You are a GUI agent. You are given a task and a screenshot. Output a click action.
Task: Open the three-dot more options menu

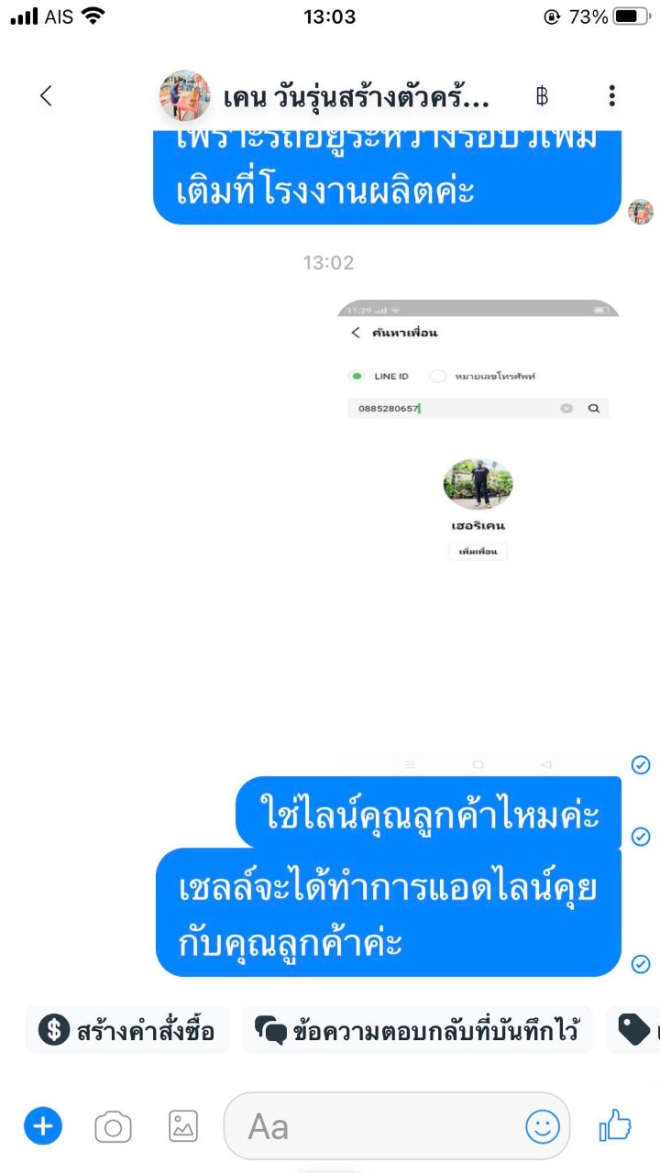click(x=611, y=95)
